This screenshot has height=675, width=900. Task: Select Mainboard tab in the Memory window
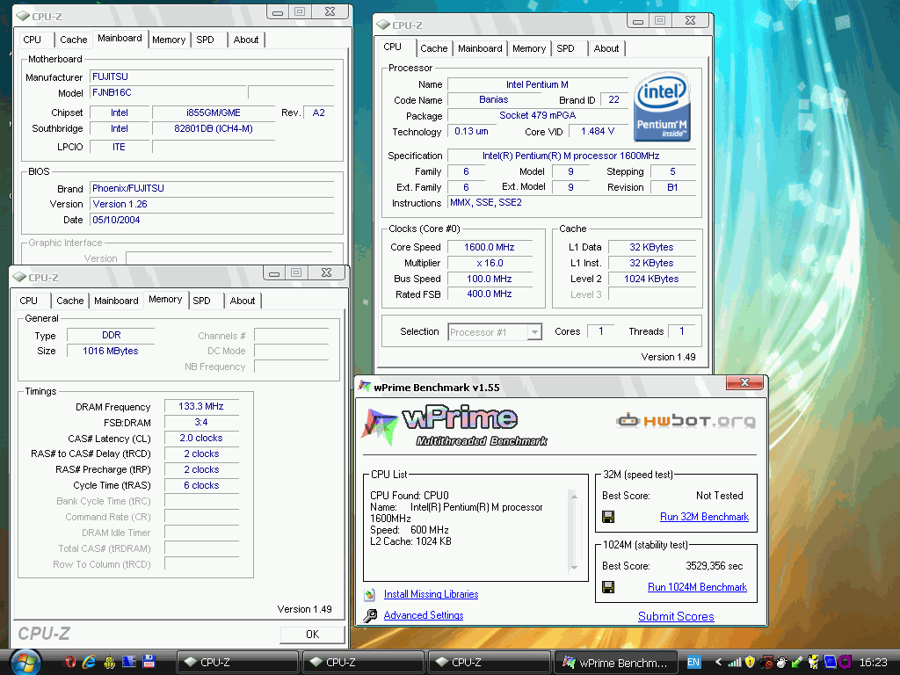pyautogui.click(x=116, y=301)
